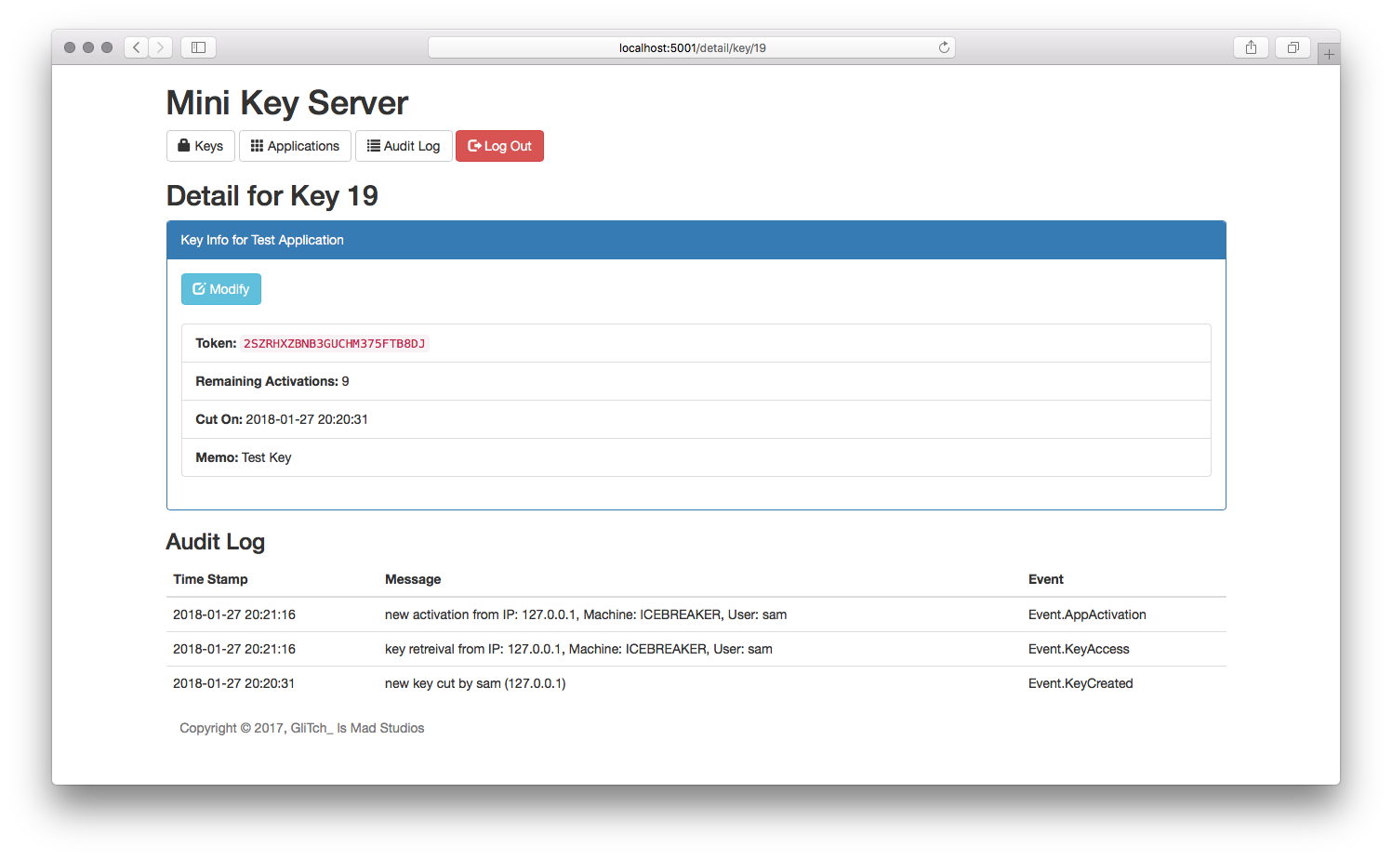Click the Time Stamp column header
1392x859 pixels.
[210, 579]
